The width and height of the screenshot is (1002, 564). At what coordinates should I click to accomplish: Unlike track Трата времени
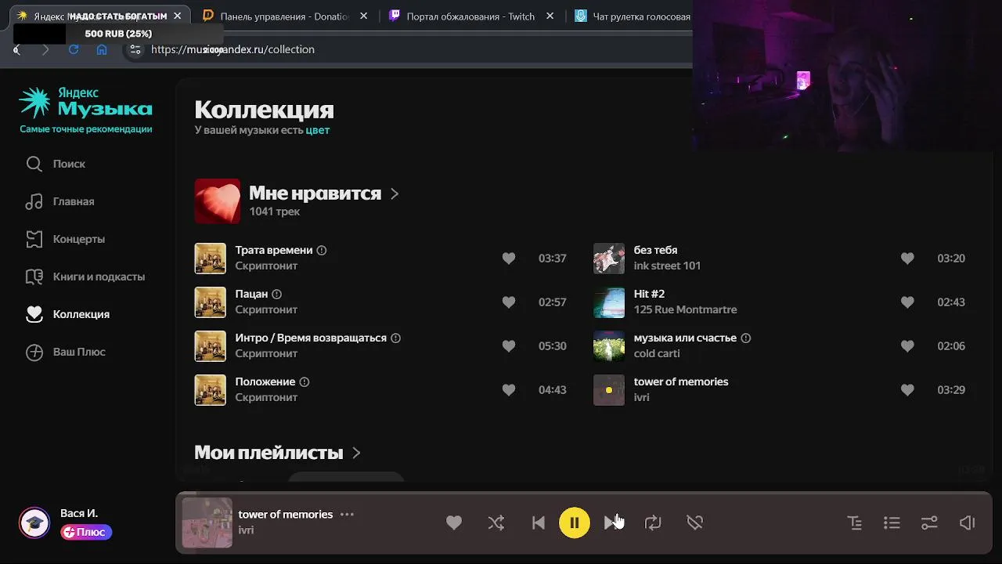coord(509,258)
